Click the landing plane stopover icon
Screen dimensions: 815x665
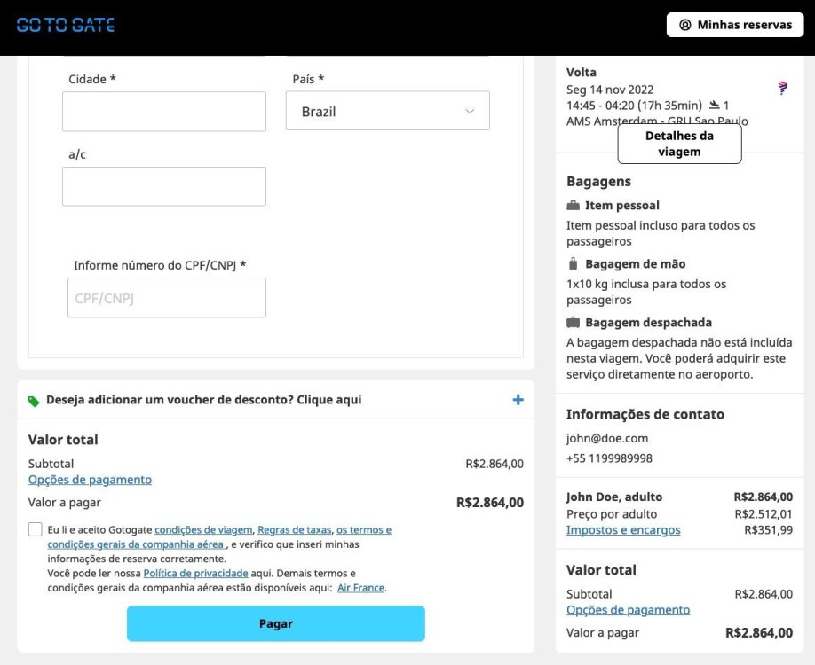714,106
